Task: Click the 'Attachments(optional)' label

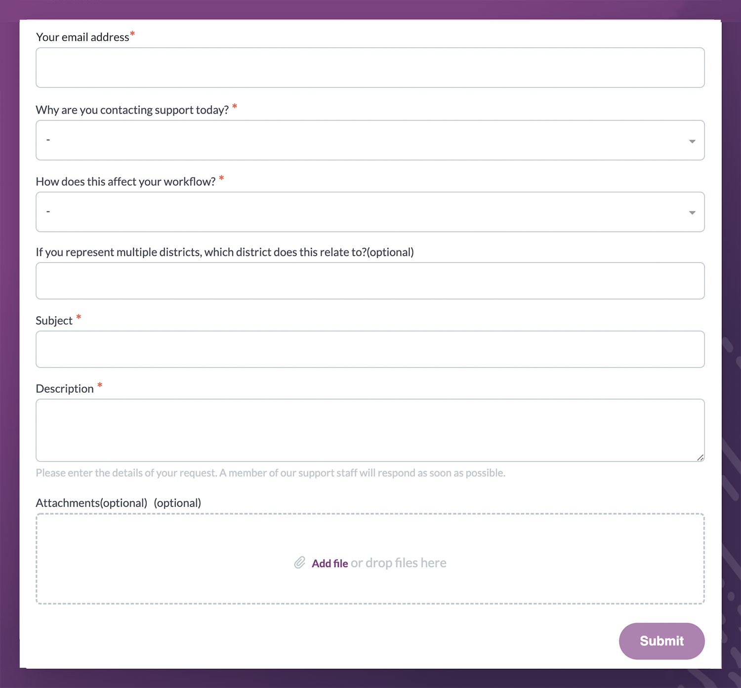Action: tap(91, 503)
